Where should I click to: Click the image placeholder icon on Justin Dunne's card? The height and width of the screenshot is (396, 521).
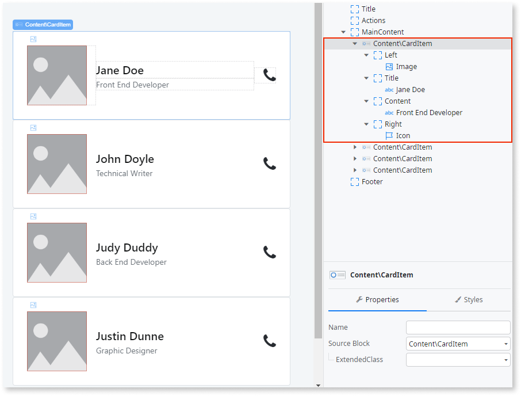[x=56, y=341]
